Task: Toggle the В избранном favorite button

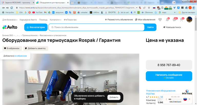Action: [12, 48]
